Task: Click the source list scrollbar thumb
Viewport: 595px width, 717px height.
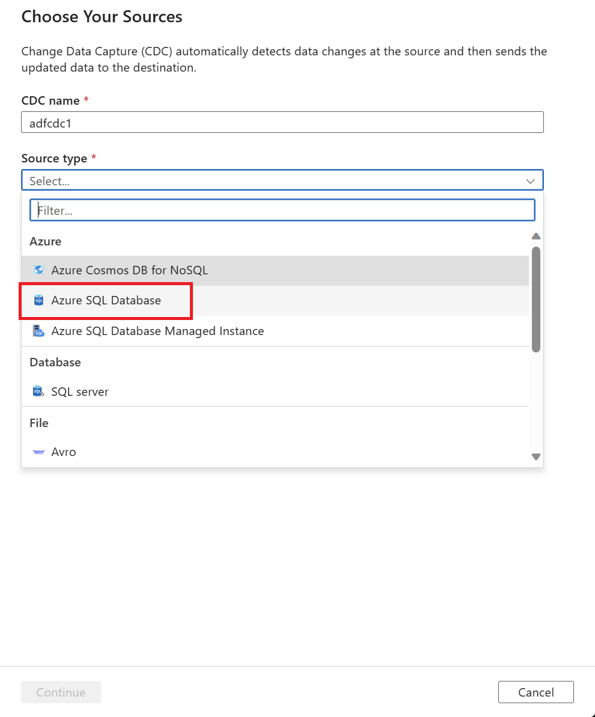Action: (x=536, y=299)
